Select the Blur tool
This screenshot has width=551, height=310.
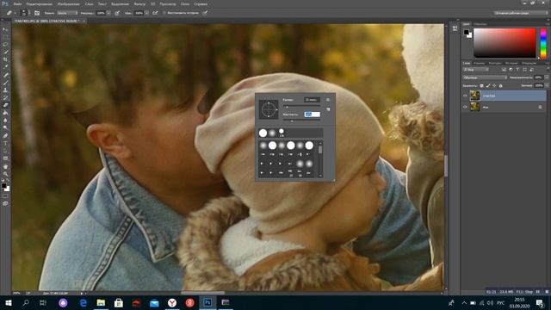(x=5, y=121)
